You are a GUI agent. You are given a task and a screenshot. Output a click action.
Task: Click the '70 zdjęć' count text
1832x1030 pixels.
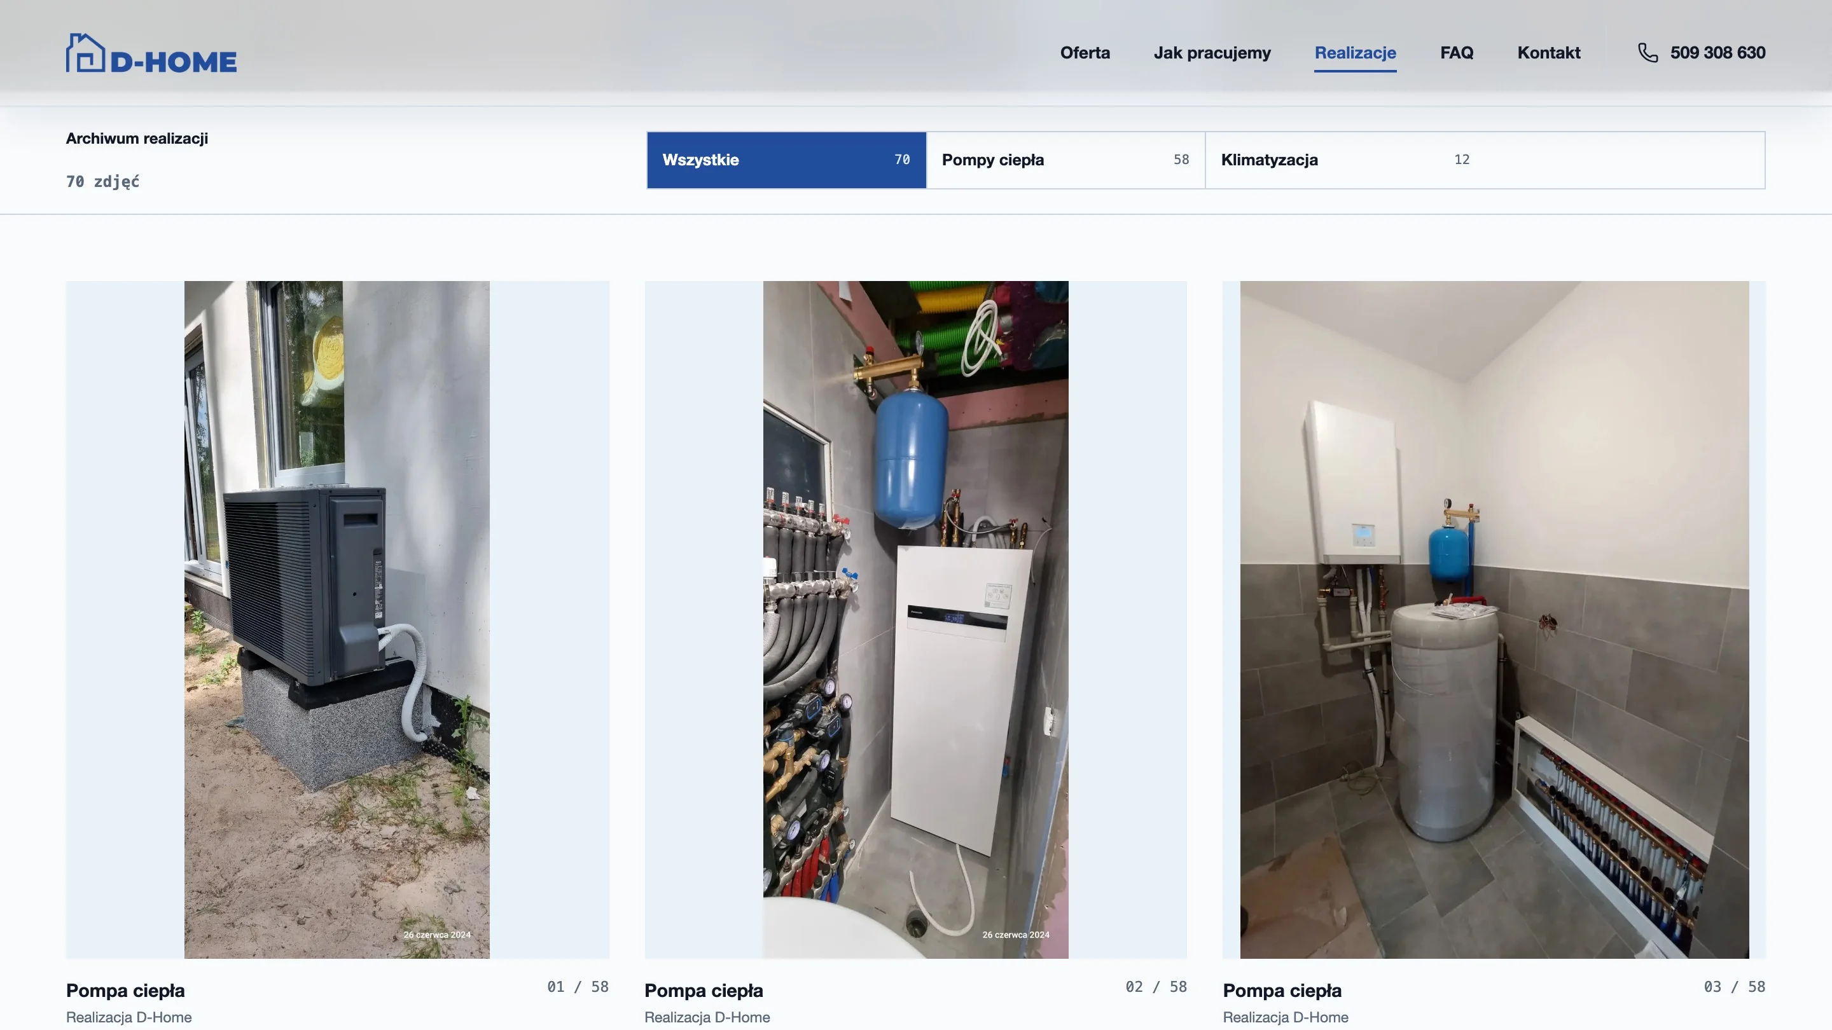coord(102,182)
